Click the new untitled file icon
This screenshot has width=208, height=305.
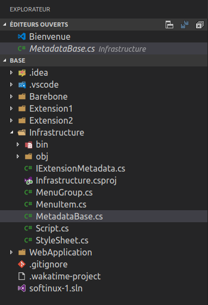pos(169,25)
